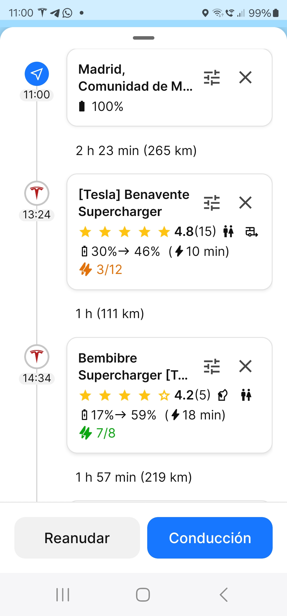Tap Android back navigation arrow
Viewport: 287px width, 616px height.
(x=224, y=595)
